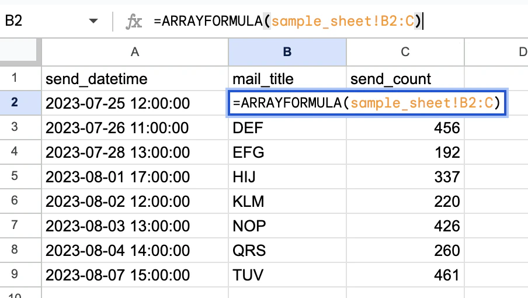The image size is (528, 298).
Task: Select the send count cell 461
Action: click(405, 275)
